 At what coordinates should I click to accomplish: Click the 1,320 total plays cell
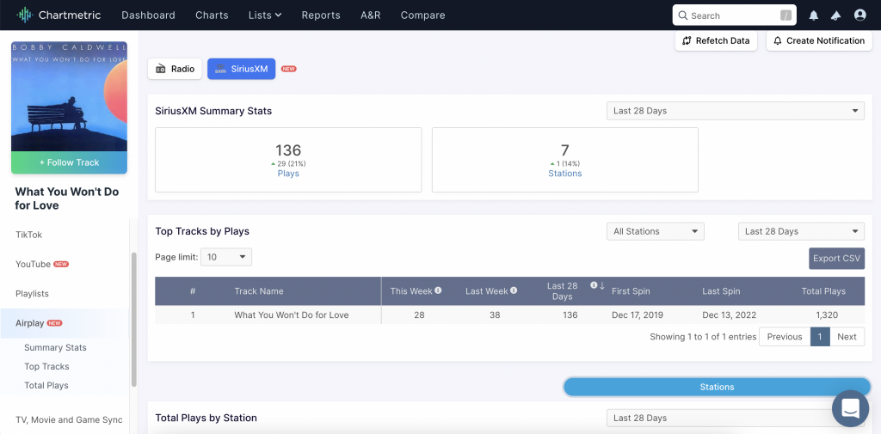coord(827,315)
